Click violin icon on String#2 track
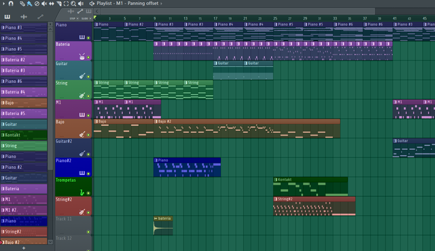435x251 pixels. click(82, 212)
